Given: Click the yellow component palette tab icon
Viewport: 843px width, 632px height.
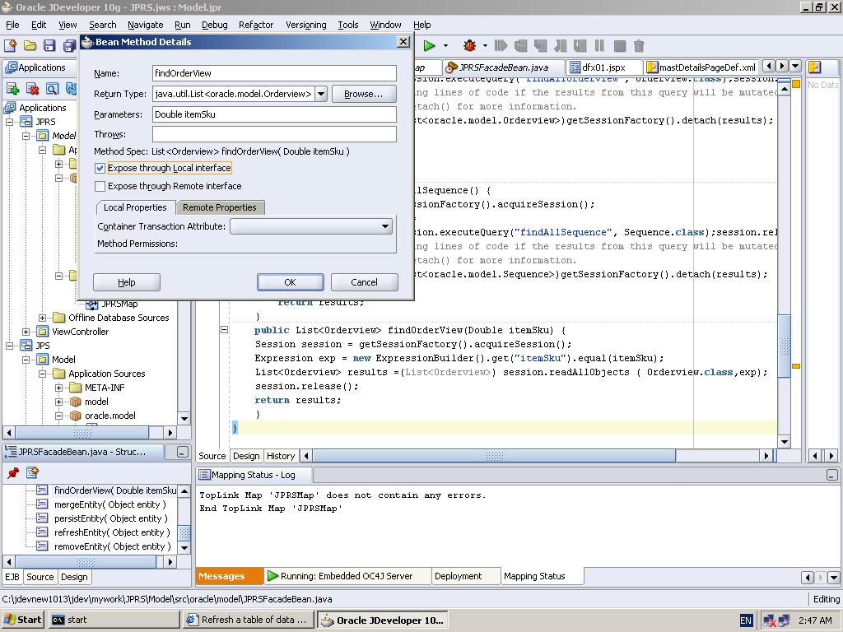Looking at the screenshot, I should point(814,67).
